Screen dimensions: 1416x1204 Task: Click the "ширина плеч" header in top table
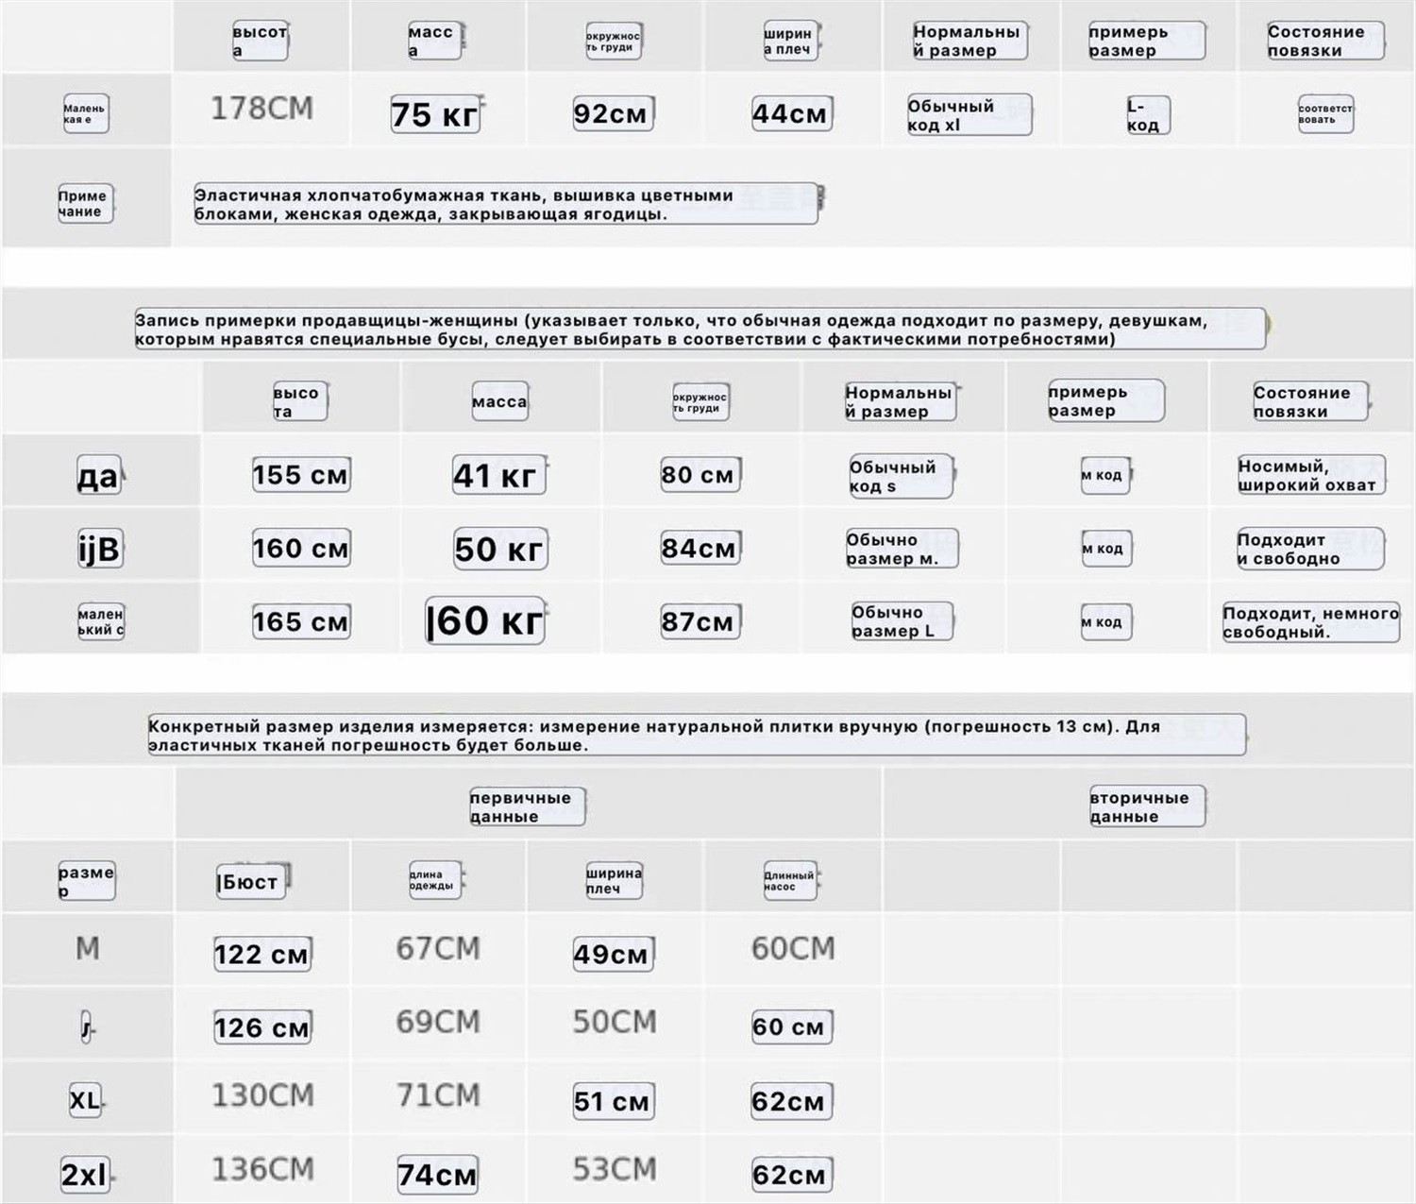point(790,41)
